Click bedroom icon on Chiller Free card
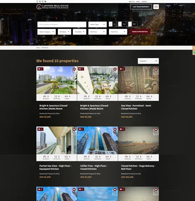The height and width of the screenshot is (201, 195). (86, 157)
